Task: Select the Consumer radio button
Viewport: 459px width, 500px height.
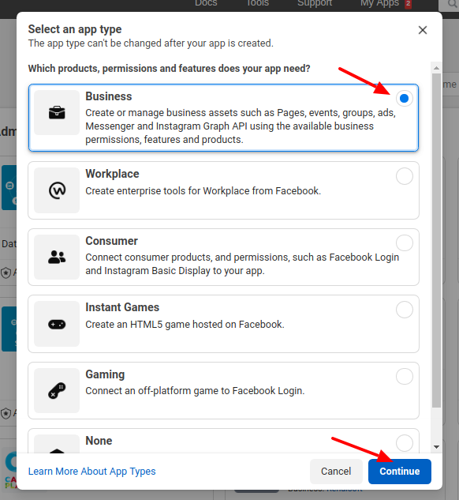Action: [x=405, y=243]
